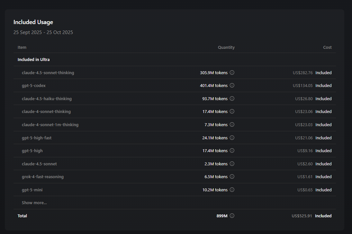
Task: Click the Included in Ultra group label
Action: [34, 60]
